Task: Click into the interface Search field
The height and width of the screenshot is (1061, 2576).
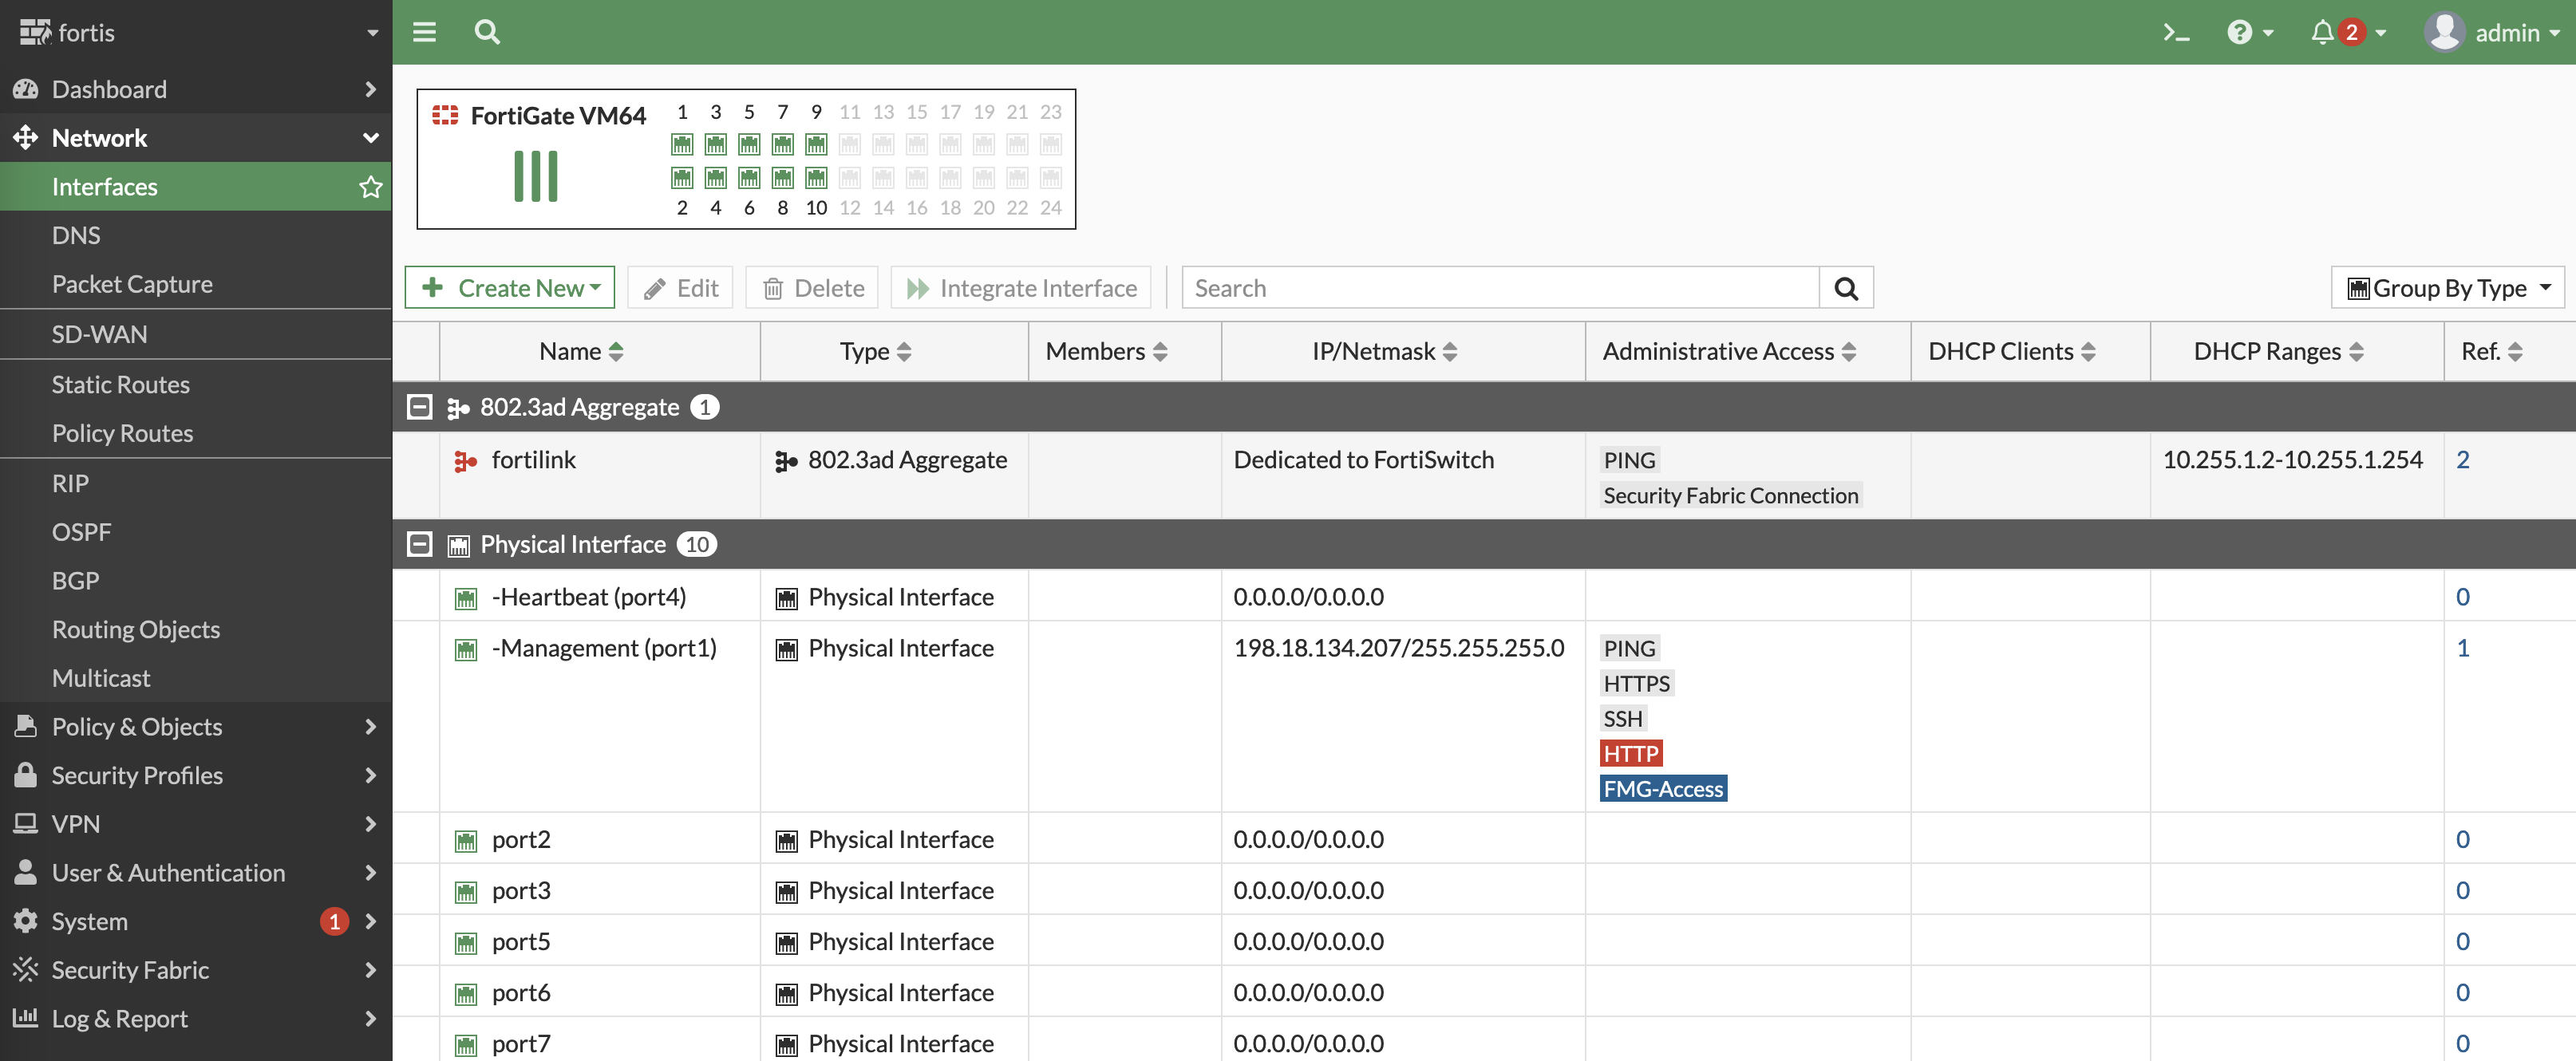Action: [x=1499, y=288]
